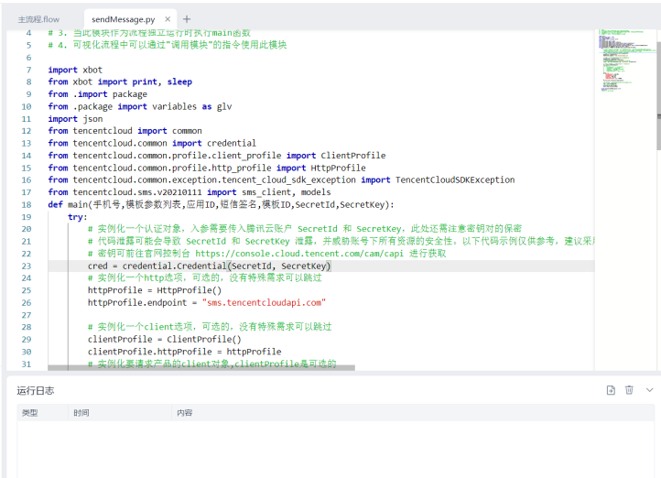Click the 'try:' statement line
Screen dimensions: 661x478
(78, 217)
